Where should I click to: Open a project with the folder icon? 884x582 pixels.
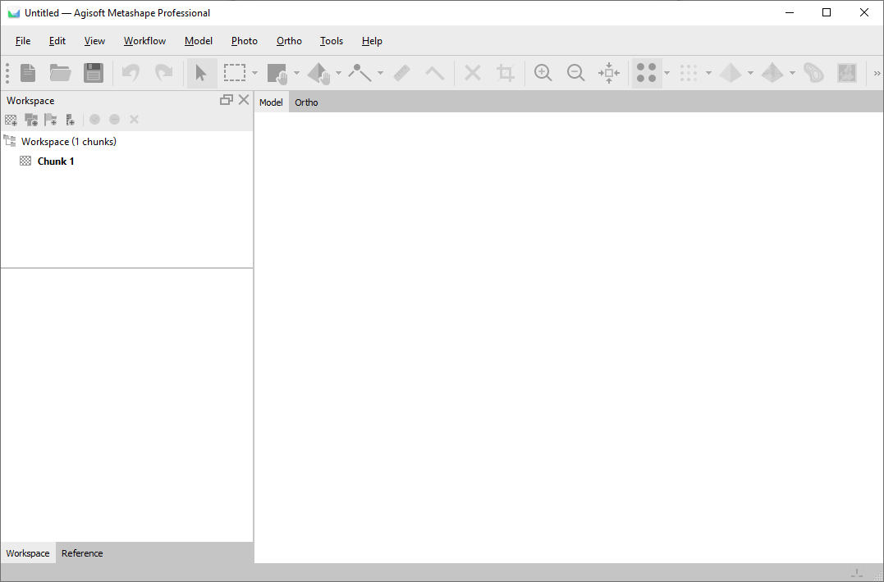[x=60, y=73]
